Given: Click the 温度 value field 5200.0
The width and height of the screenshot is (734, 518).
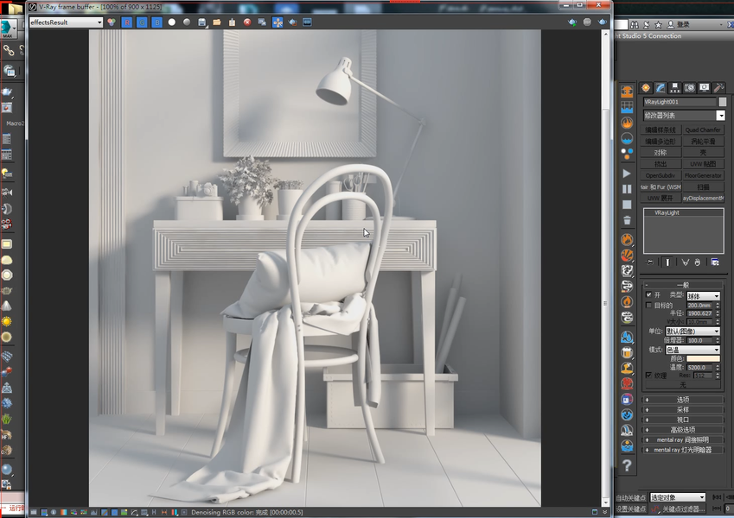Looking at the screenshot, I should click(x=700, y=368).
